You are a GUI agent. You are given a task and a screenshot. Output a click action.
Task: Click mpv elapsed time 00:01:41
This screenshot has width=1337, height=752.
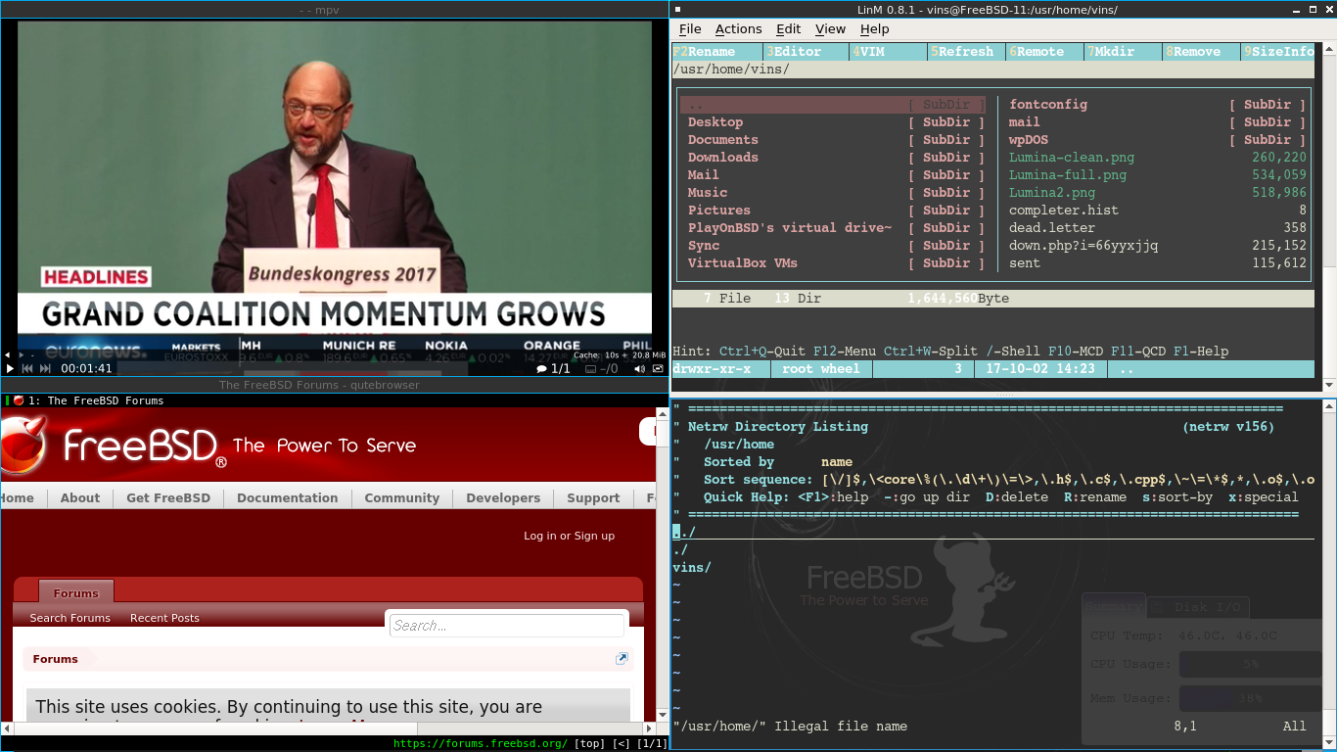[x=87, y=369]
